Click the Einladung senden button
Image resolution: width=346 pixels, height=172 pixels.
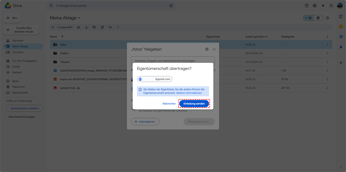[194, 104]
